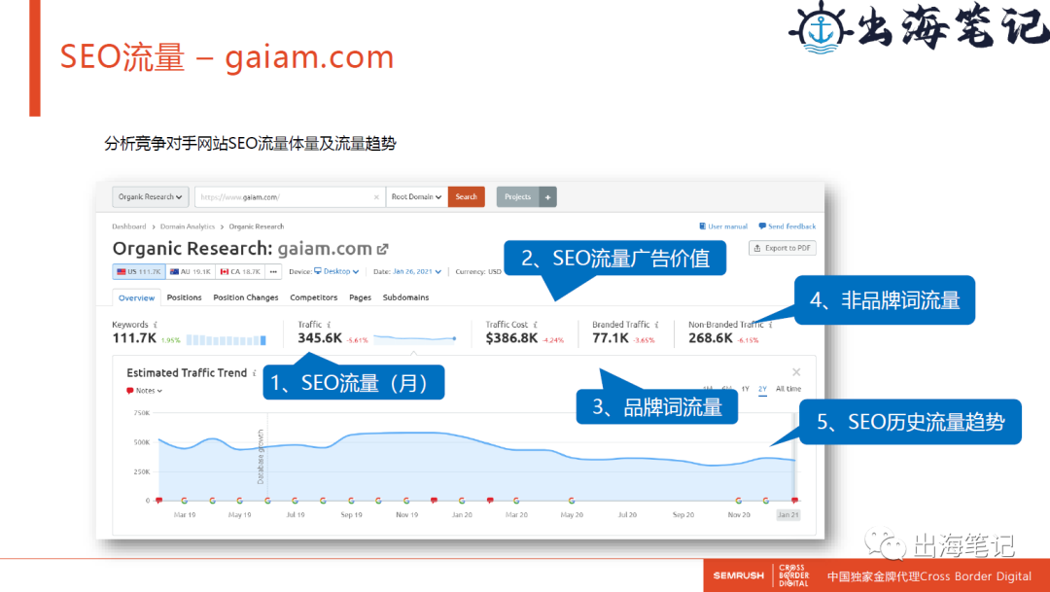Expand the Notes dropdown
1050x592 pixels.
(145, 391)
